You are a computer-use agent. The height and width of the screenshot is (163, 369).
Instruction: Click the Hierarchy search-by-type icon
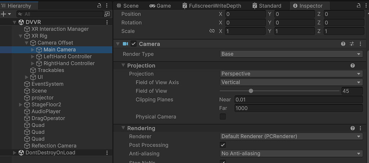pos(107,14)
